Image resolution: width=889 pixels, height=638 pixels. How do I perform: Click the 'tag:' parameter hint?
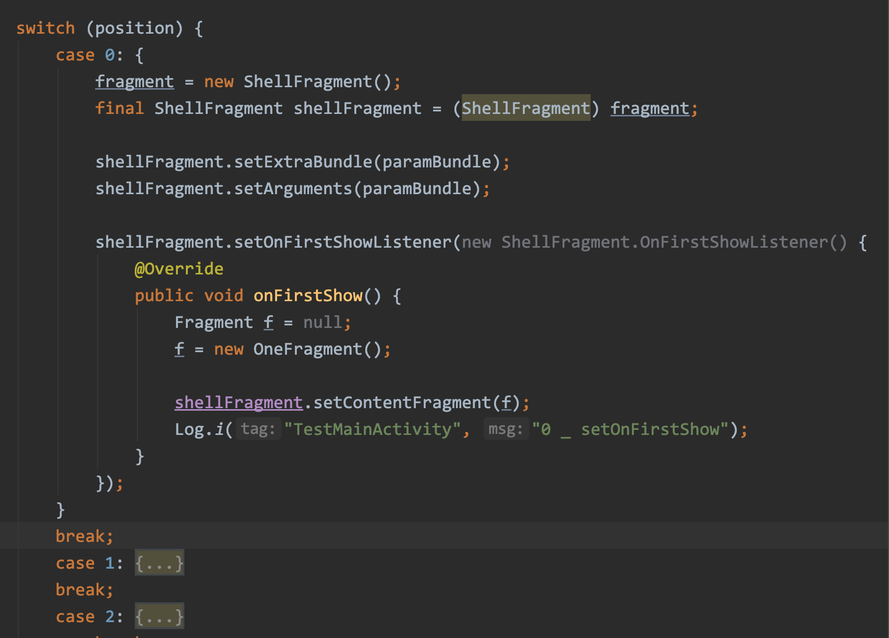click(258, 429)
